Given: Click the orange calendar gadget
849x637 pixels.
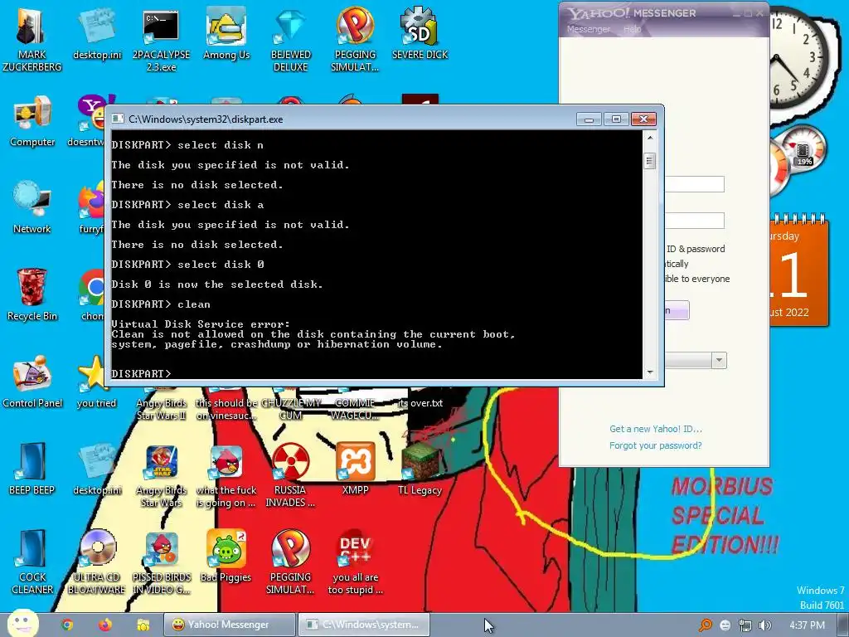Looking at the screenshot, I should click(x=799, y=270).
